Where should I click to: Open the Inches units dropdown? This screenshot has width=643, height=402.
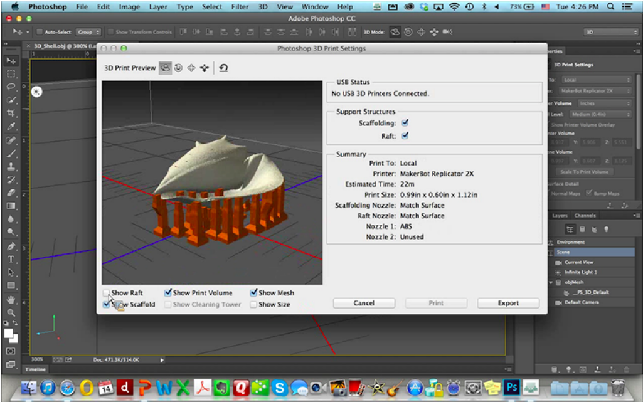tap(605, 103)
